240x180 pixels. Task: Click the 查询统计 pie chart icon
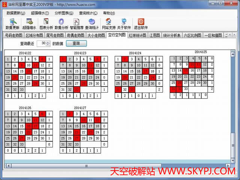pyautogui.click(x=92, y=24)
